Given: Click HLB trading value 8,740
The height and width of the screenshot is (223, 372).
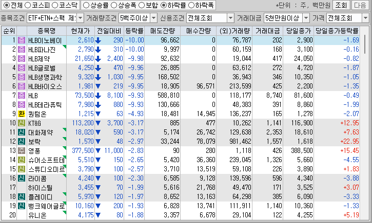Looking at the screenshot, I should (274, 96).
